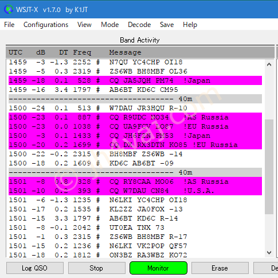278x278 pixels.
Task: Click the Band Activity scrollbar thumb
Action: (x=269, y=167)
